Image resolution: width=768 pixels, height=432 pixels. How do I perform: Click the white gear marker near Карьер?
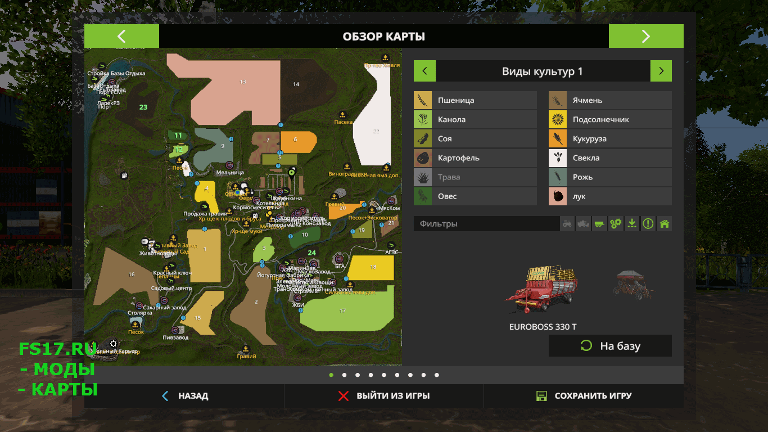(114, 344)
